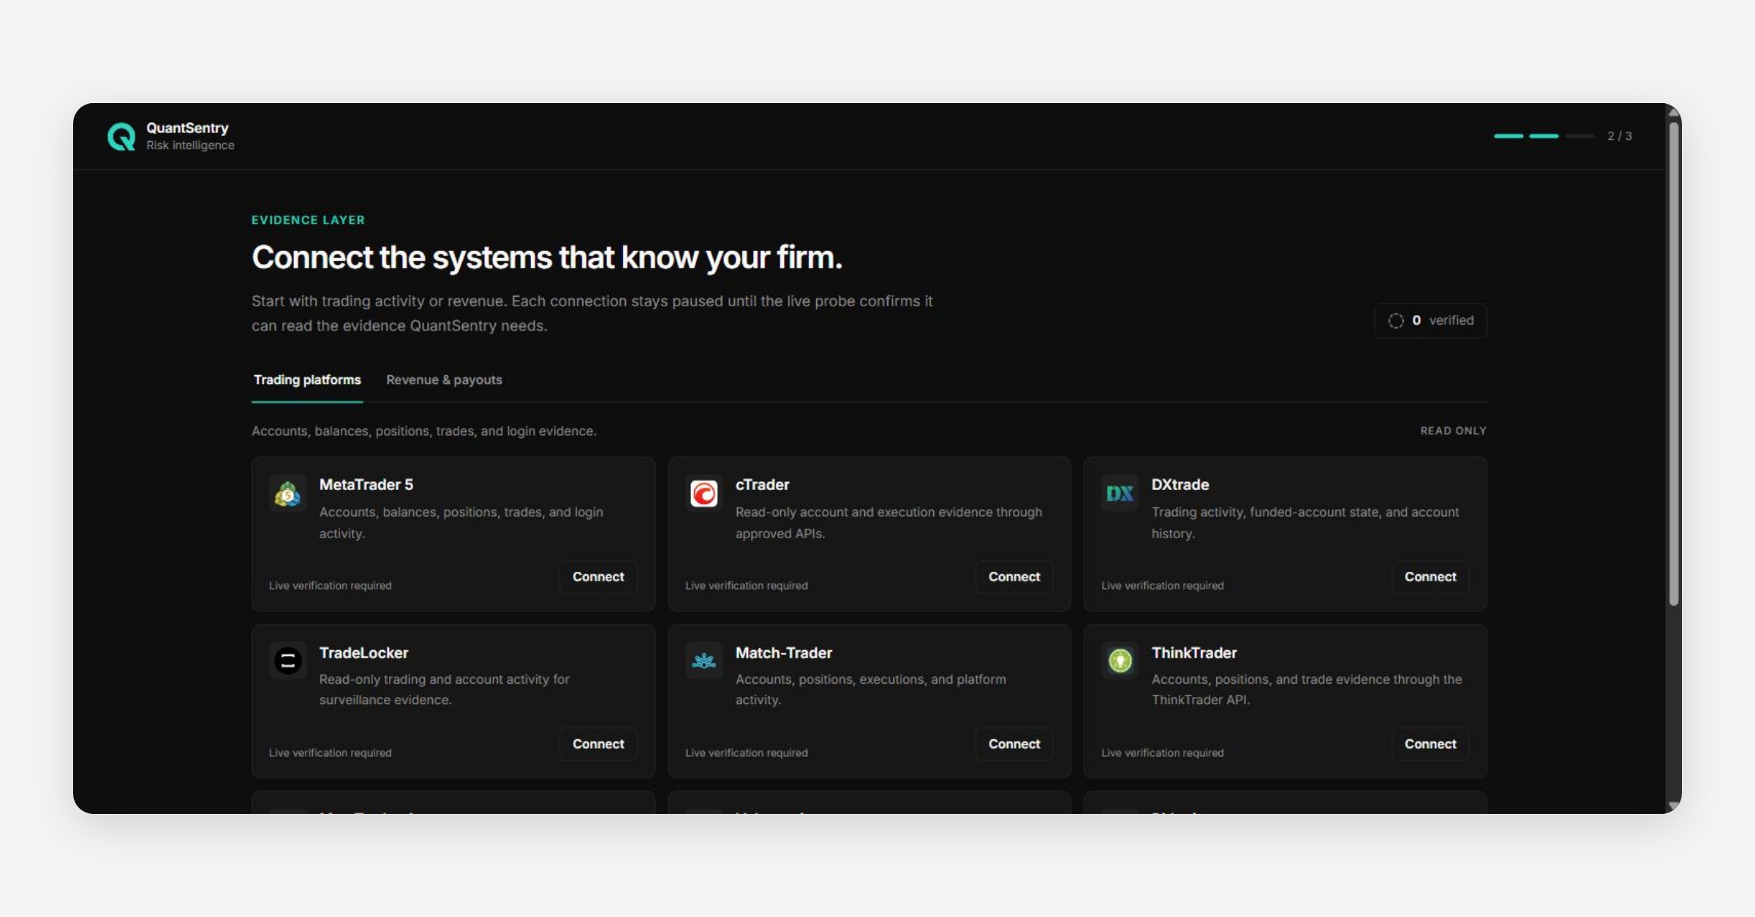Connect the DXtrade platform
Screen dimensions: 1755x917
coord(1430,577)
